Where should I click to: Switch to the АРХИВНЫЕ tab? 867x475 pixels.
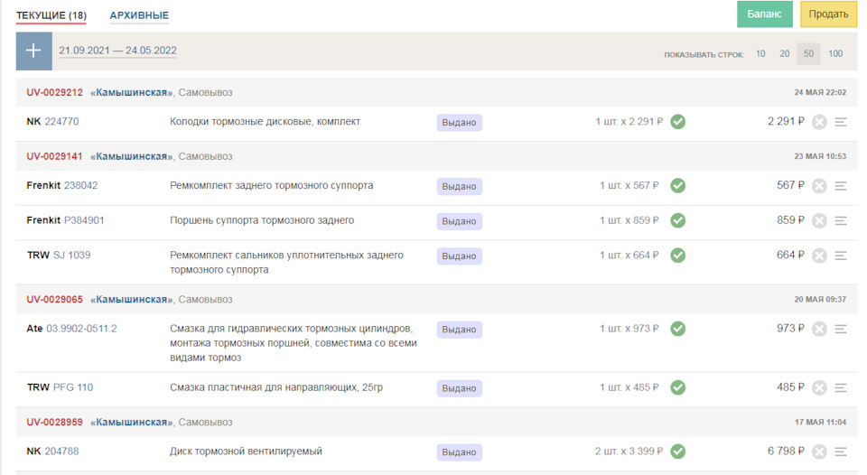(x=139, y=15)
